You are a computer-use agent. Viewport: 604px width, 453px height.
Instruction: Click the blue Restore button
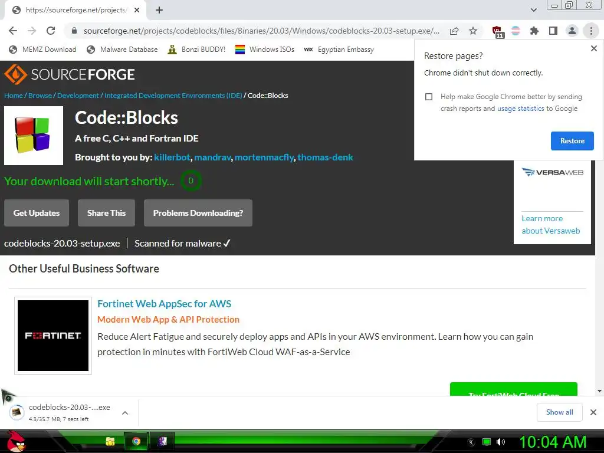[572, 141]
